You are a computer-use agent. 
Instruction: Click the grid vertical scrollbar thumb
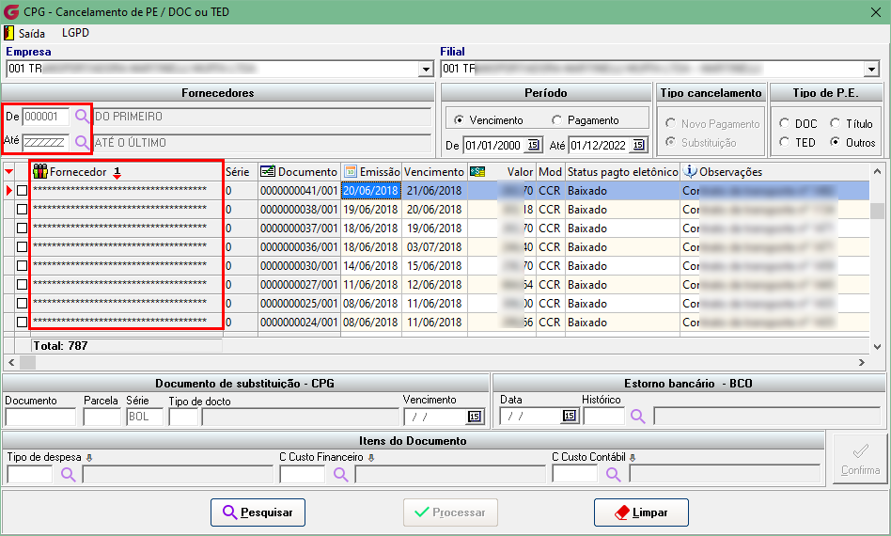(877, 211)
